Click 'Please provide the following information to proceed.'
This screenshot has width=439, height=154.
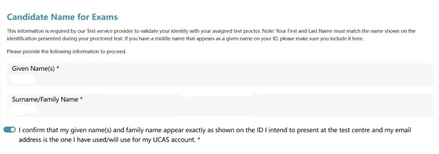[x=67, y=52]
